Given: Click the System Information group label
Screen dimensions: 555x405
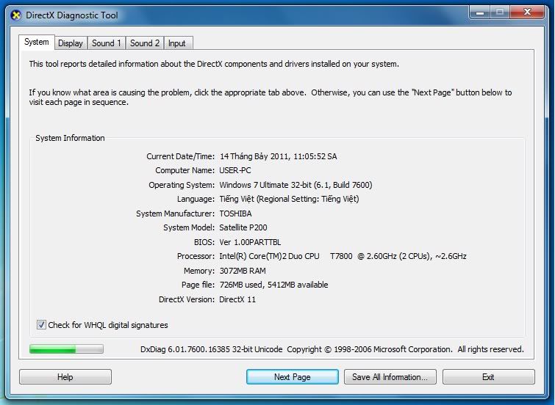Looking at the screenshot, I should (x=70, y=138).
